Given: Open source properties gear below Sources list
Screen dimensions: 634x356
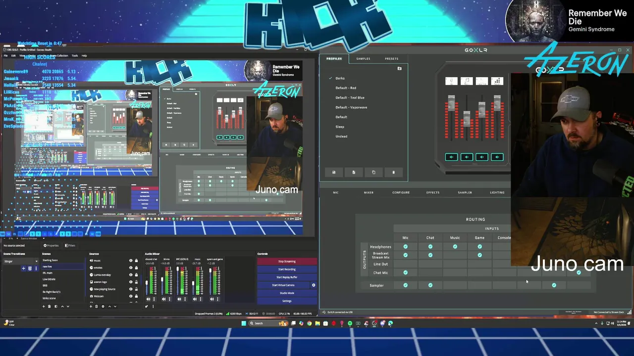Looking at the screenshot, I should (103, 307).
